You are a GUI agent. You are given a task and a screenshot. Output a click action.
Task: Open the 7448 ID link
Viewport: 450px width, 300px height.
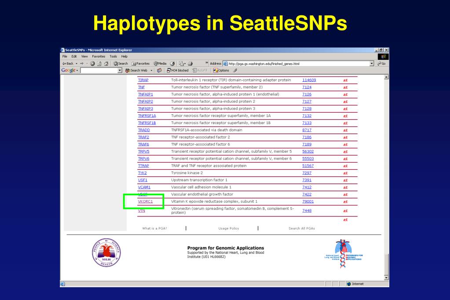pos(307,211)
